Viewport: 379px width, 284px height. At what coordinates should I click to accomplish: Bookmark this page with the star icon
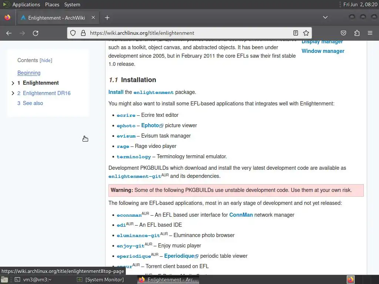(306, 33)
